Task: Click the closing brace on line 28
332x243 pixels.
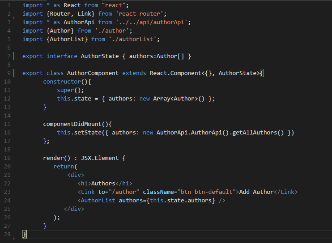Action: pos(24,235)
